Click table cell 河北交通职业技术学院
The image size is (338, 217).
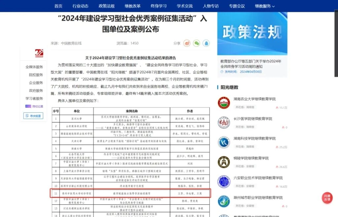point(77,209)
